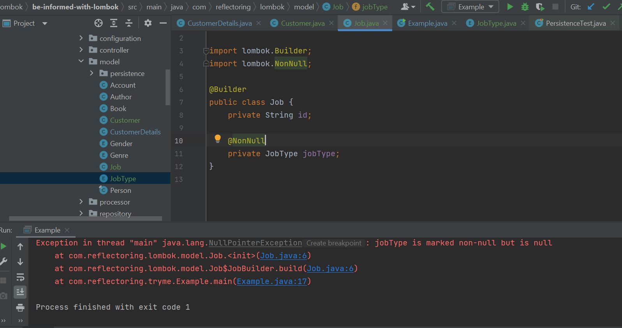
Task: Select the JobType enum in project tree
Action: pos(123,178)
